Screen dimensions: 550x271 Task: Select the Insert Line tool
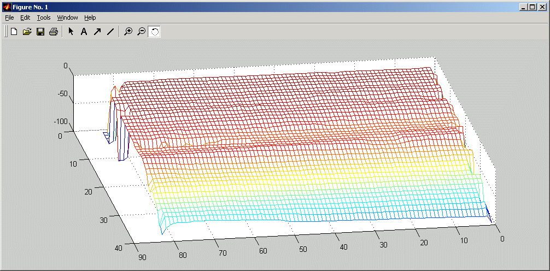(110, 32)
